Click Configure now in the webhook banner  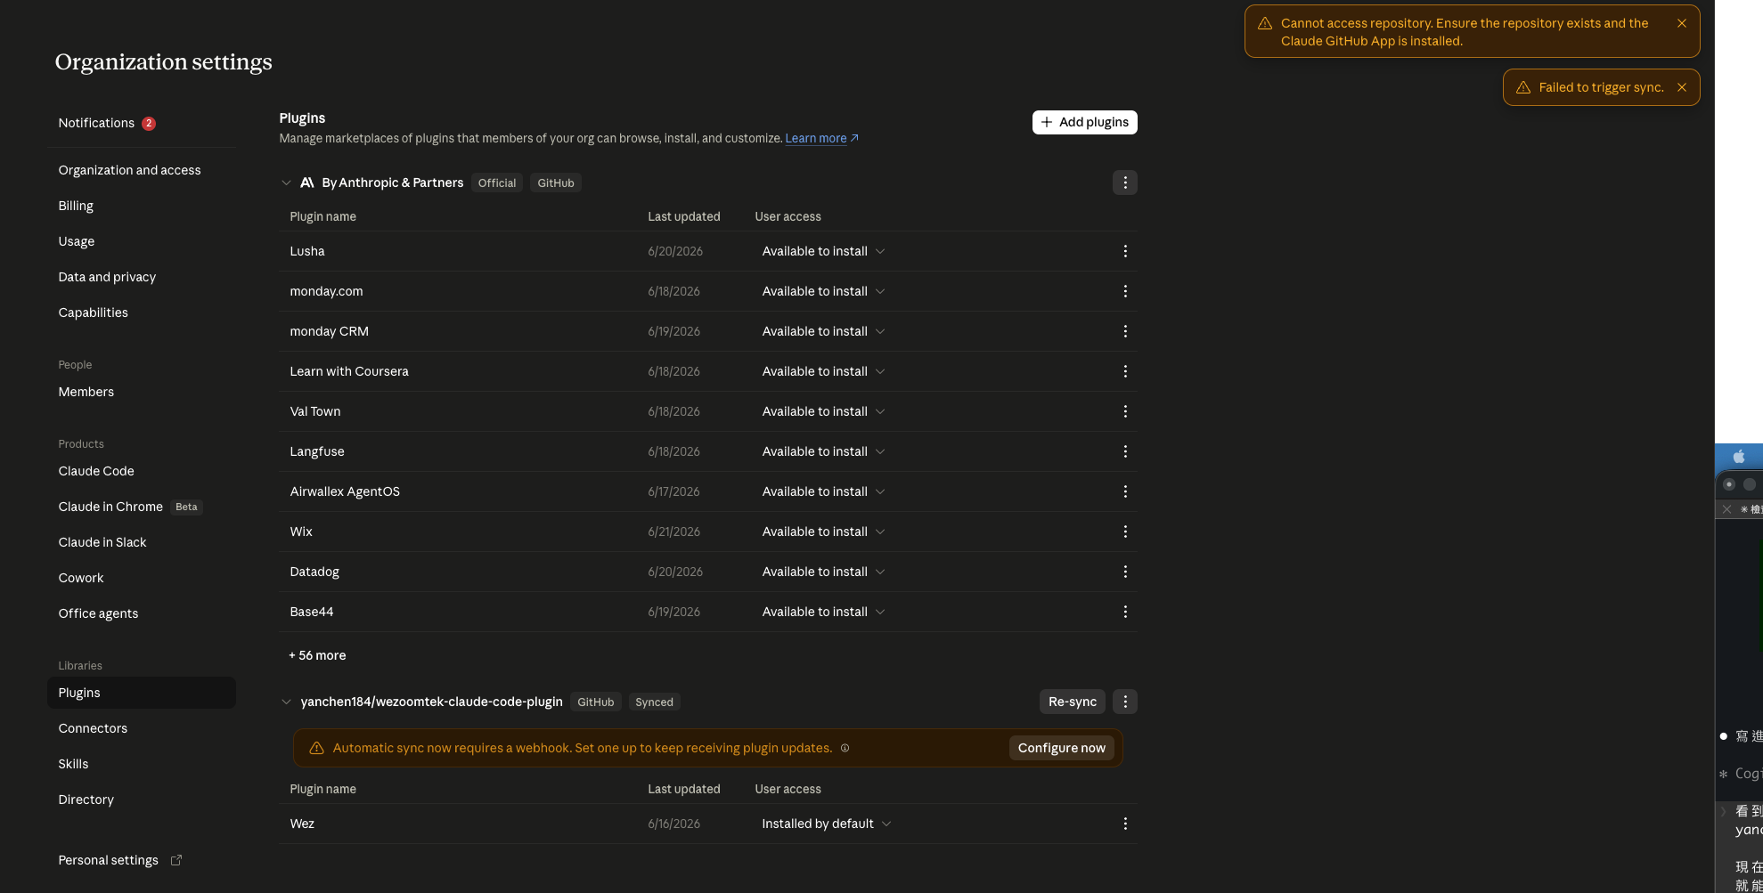1061,748
